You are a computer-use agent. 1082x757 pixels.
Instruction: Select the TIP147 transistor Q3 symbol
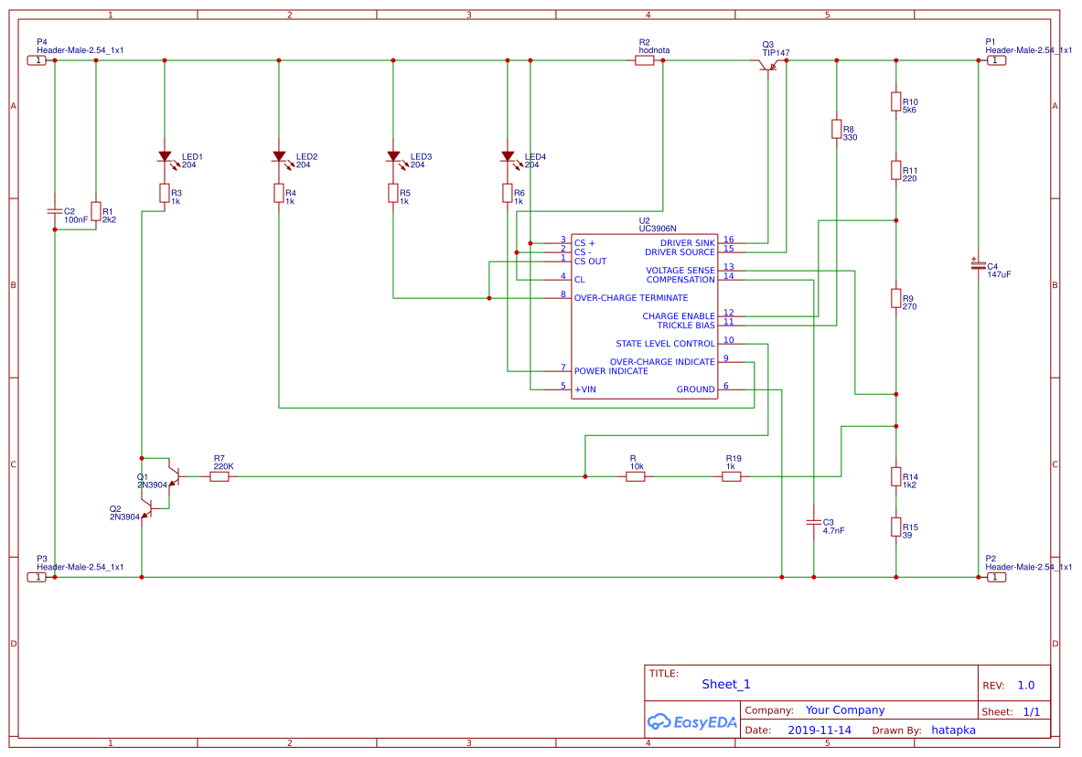(x=768, y=66)
